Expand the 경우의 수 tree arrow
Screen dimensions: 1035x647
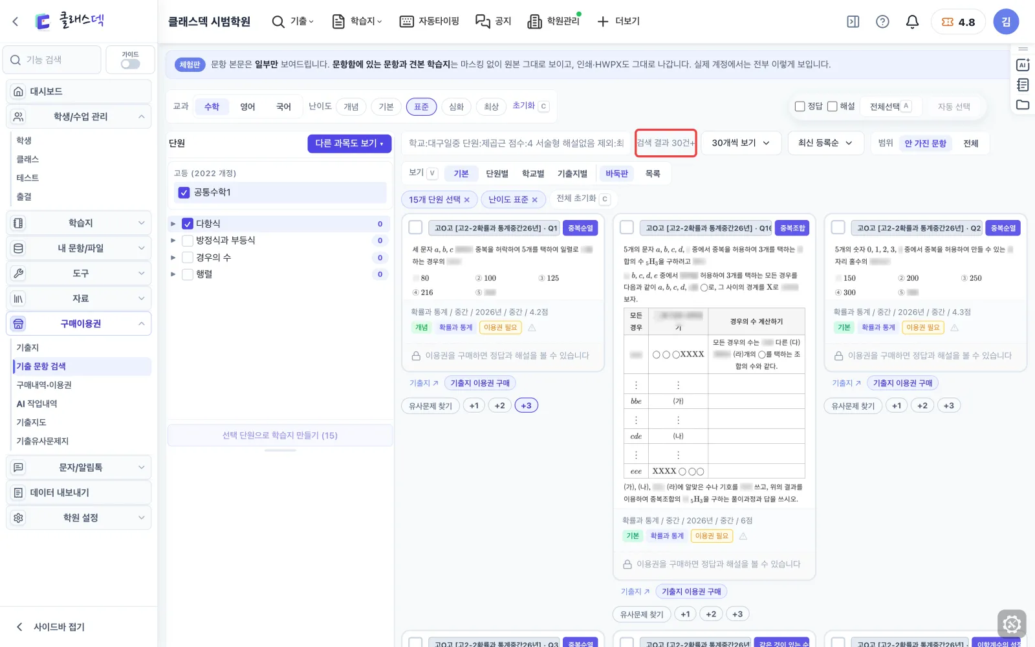point(173,258)
